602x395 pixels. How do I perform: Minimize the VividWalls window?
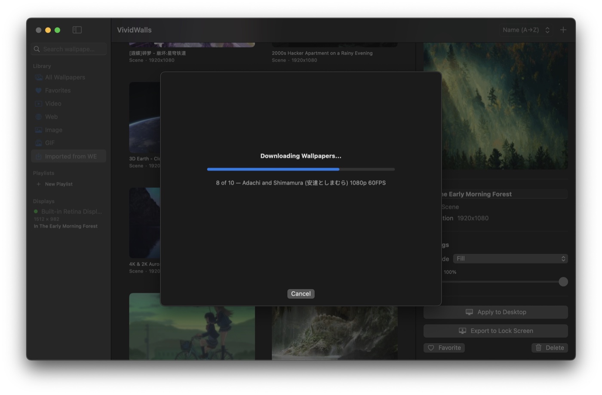click(48, 30)
